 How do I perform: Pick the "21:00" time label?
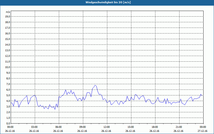pos(179,127)
